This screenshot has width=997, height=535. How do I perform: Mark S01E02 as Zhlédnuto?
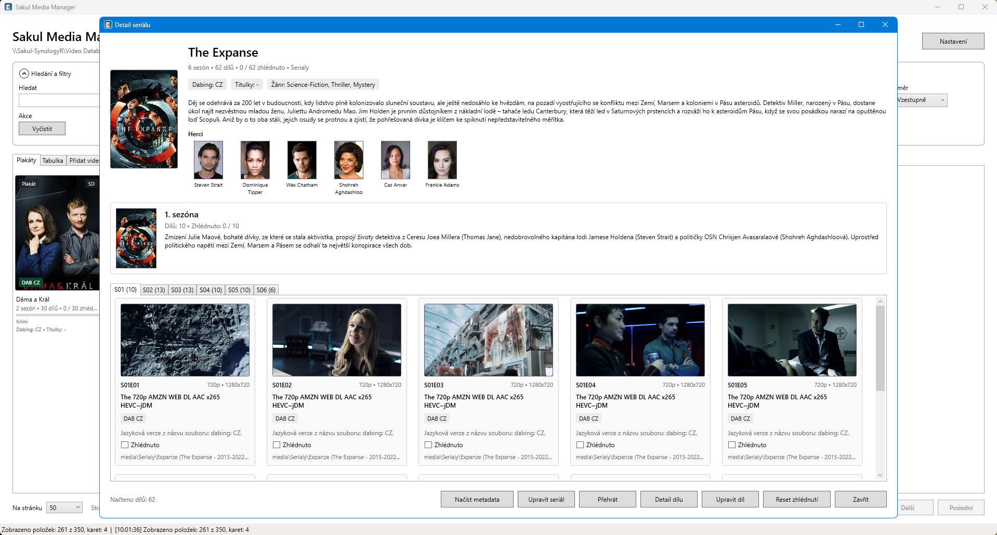tap(277, 445)
